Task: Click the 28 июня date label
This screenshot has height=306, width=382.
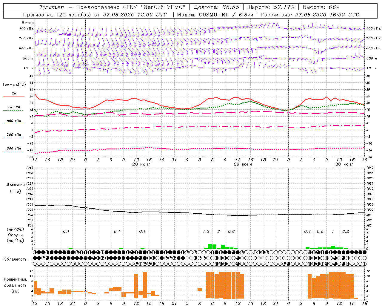Action: 141,164
